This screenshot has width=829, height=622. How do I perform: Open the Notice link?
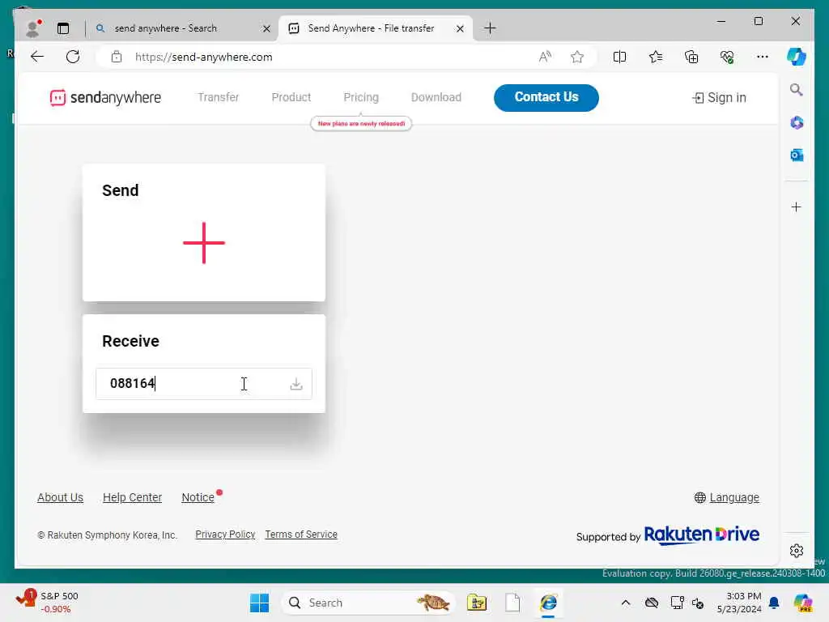pos(198,498)
